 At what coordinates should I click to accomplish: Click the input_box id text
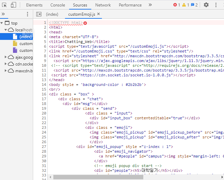(120, 118)
